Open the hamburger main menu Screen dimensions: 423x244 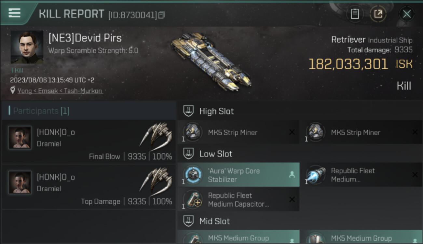click(x=14, y=13)
